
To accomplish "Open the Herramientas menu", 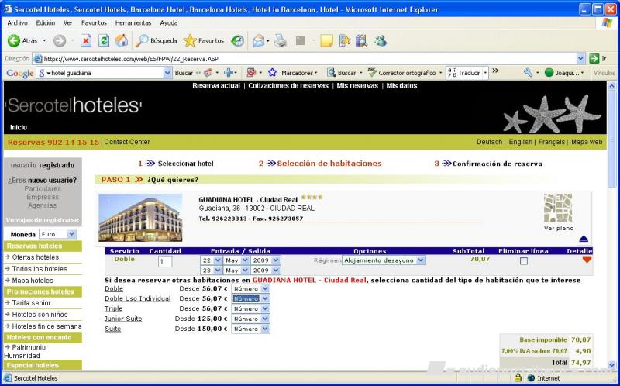I will 133,22.
